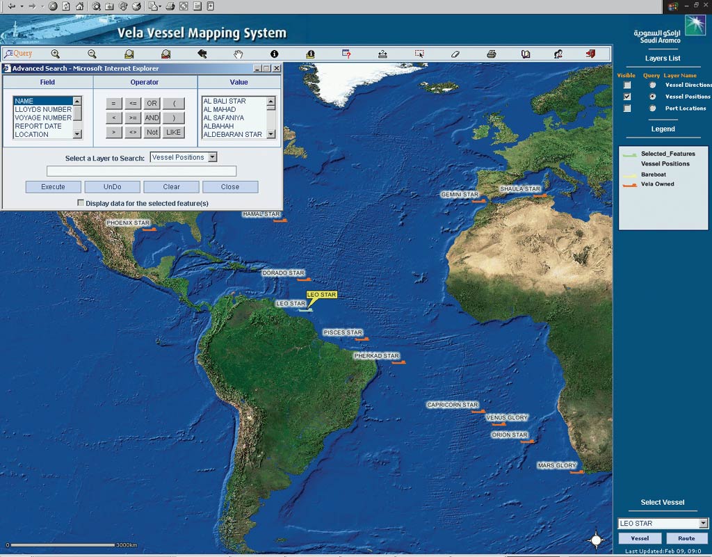Select the zoom in magnifier tool
The height and width of the screenshot is (557, 712).
point(56,54)
